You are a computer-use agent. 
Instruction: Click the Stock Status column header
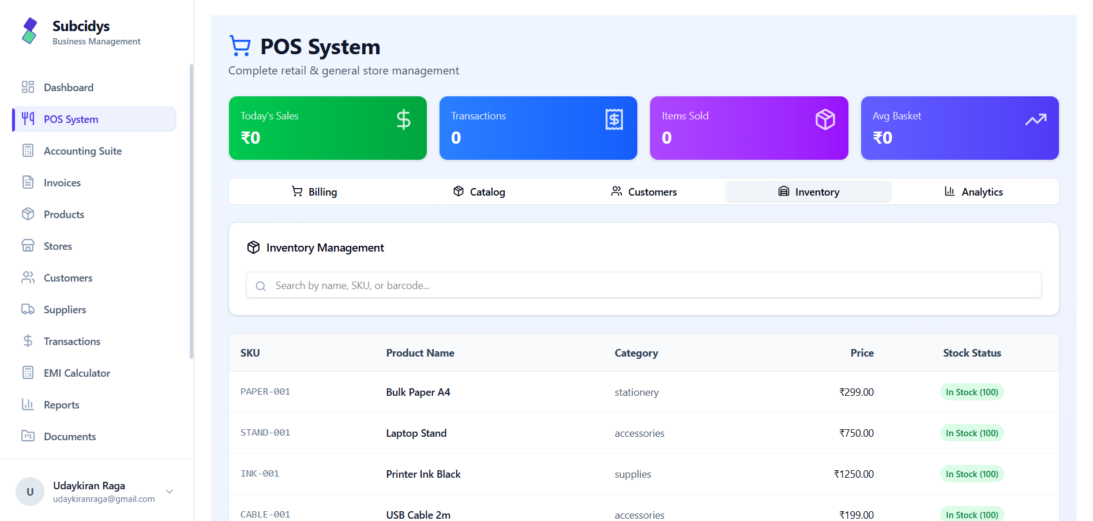coord(972,353)
